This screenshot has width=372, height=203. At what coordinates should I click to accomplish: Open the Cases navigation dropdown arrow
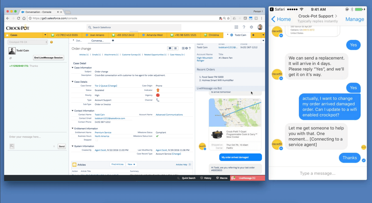click(45, 35)
